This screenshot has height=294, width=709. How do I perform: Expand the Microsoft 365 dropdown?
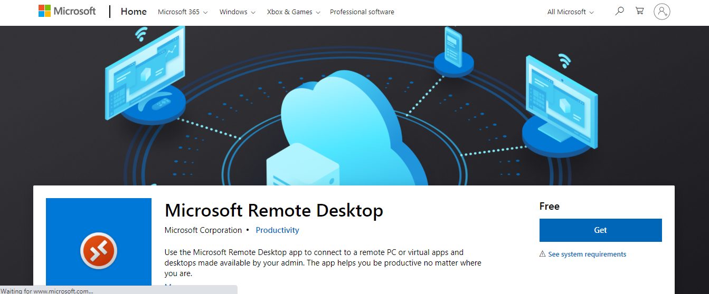coord(183,12)
